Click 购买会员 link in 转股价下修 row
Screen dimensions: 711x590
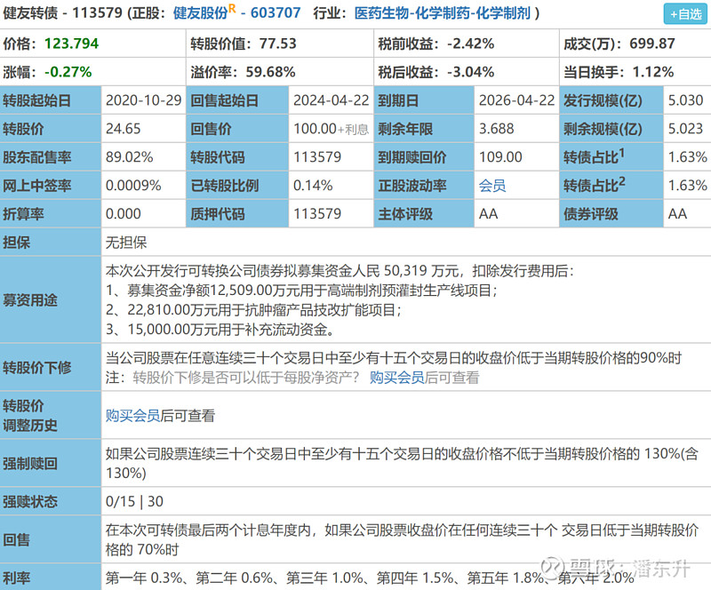[396, 378]
